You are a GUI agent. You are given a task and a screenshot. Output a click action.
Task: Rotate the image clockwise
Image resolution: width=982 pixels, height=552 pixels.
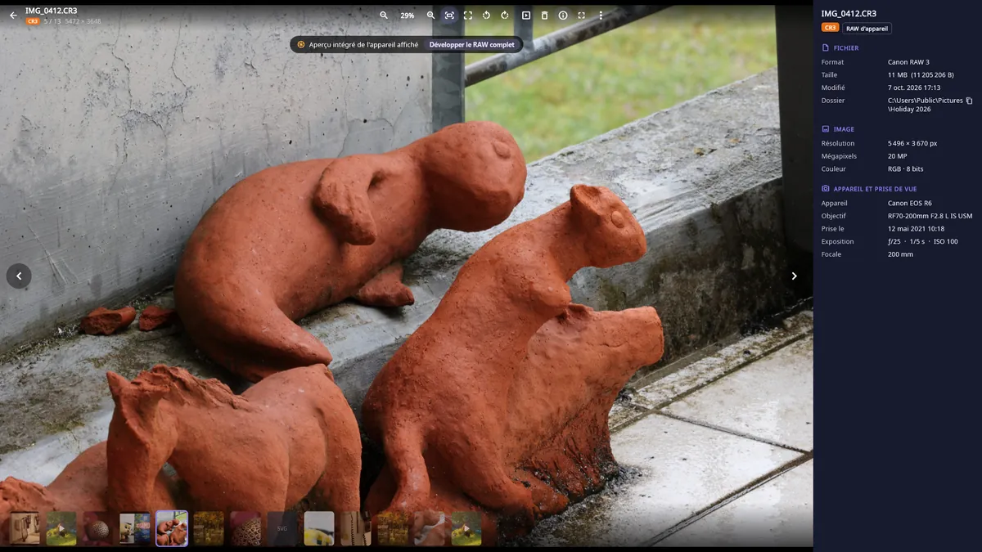(505, 16)
